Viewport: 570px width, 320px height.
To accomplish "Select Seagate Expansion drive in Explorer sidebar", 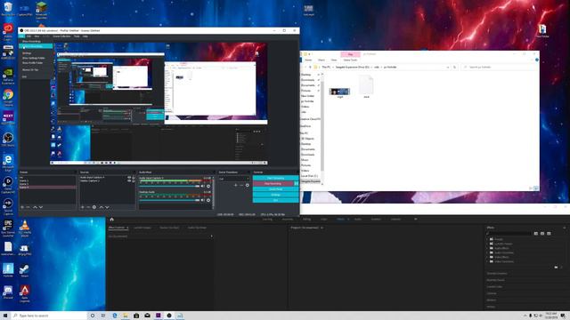I will tap(311, 181).
